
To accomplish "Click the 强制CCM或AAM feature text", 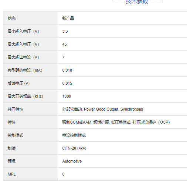I will [76, 122].
